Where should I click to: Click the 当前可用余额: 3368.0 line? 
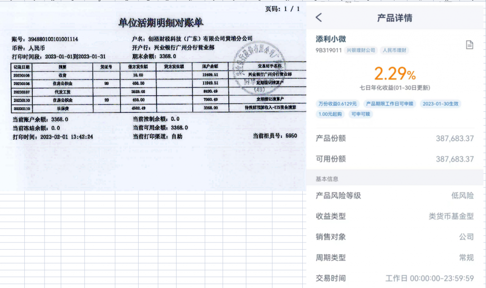pyautogui.click(x=160, y=128)
